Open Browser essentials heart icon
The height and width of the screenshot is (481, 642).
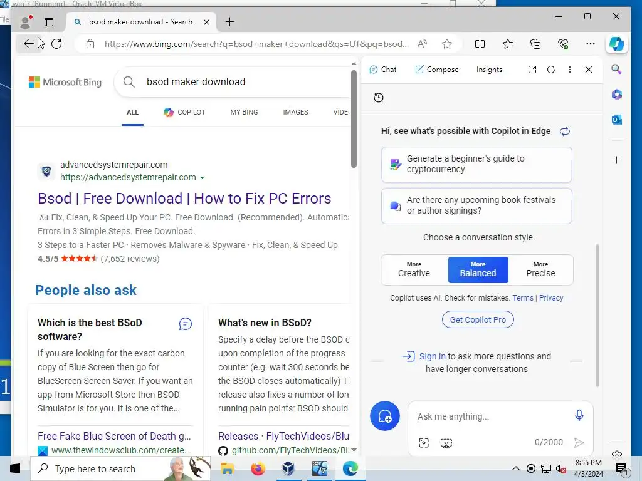(563, 44)
